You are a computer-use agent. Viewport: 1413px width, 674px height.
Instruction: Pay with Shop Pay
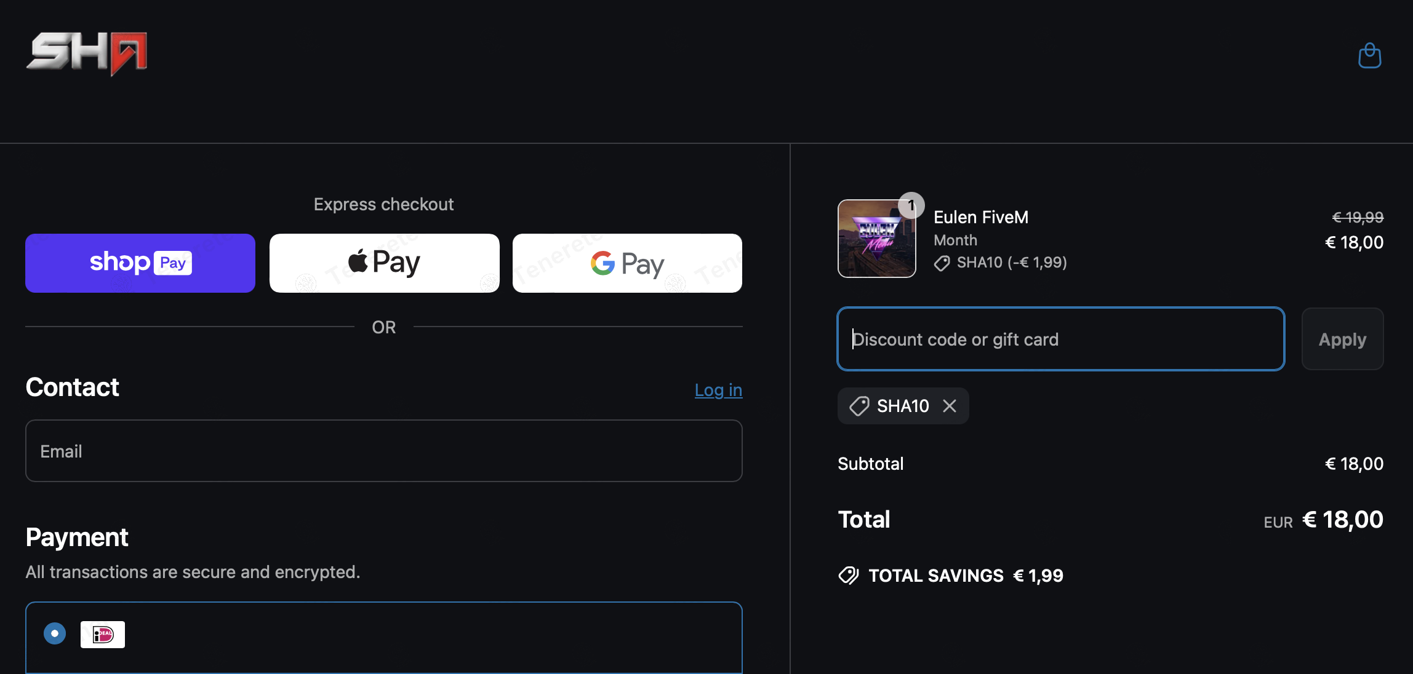click(x=140, y=263)
